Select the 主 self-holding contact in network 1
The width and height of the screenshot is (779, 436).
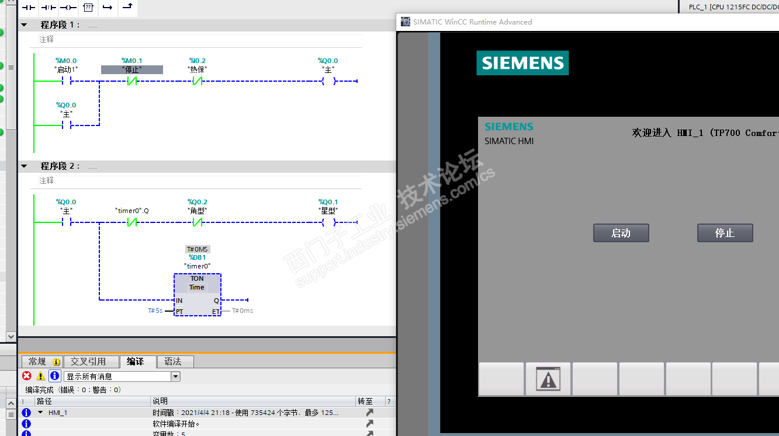(66, 125)
